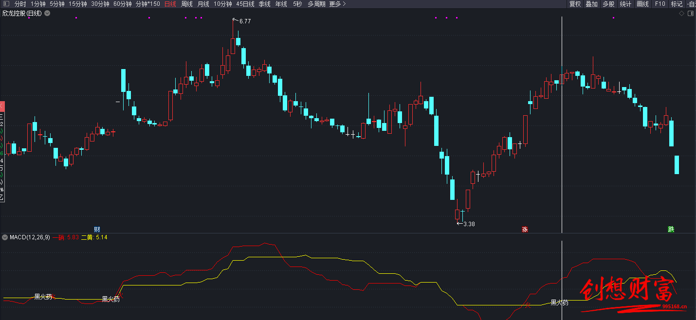Click the diamond icon at chart top-right
Image resolution: width=696 pixels, height=320 pixels.
681,14
